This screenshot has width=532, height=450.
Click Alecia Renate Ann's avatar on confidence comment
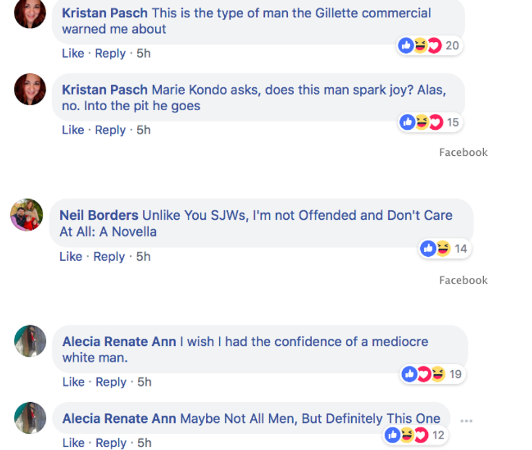(30, 341)
